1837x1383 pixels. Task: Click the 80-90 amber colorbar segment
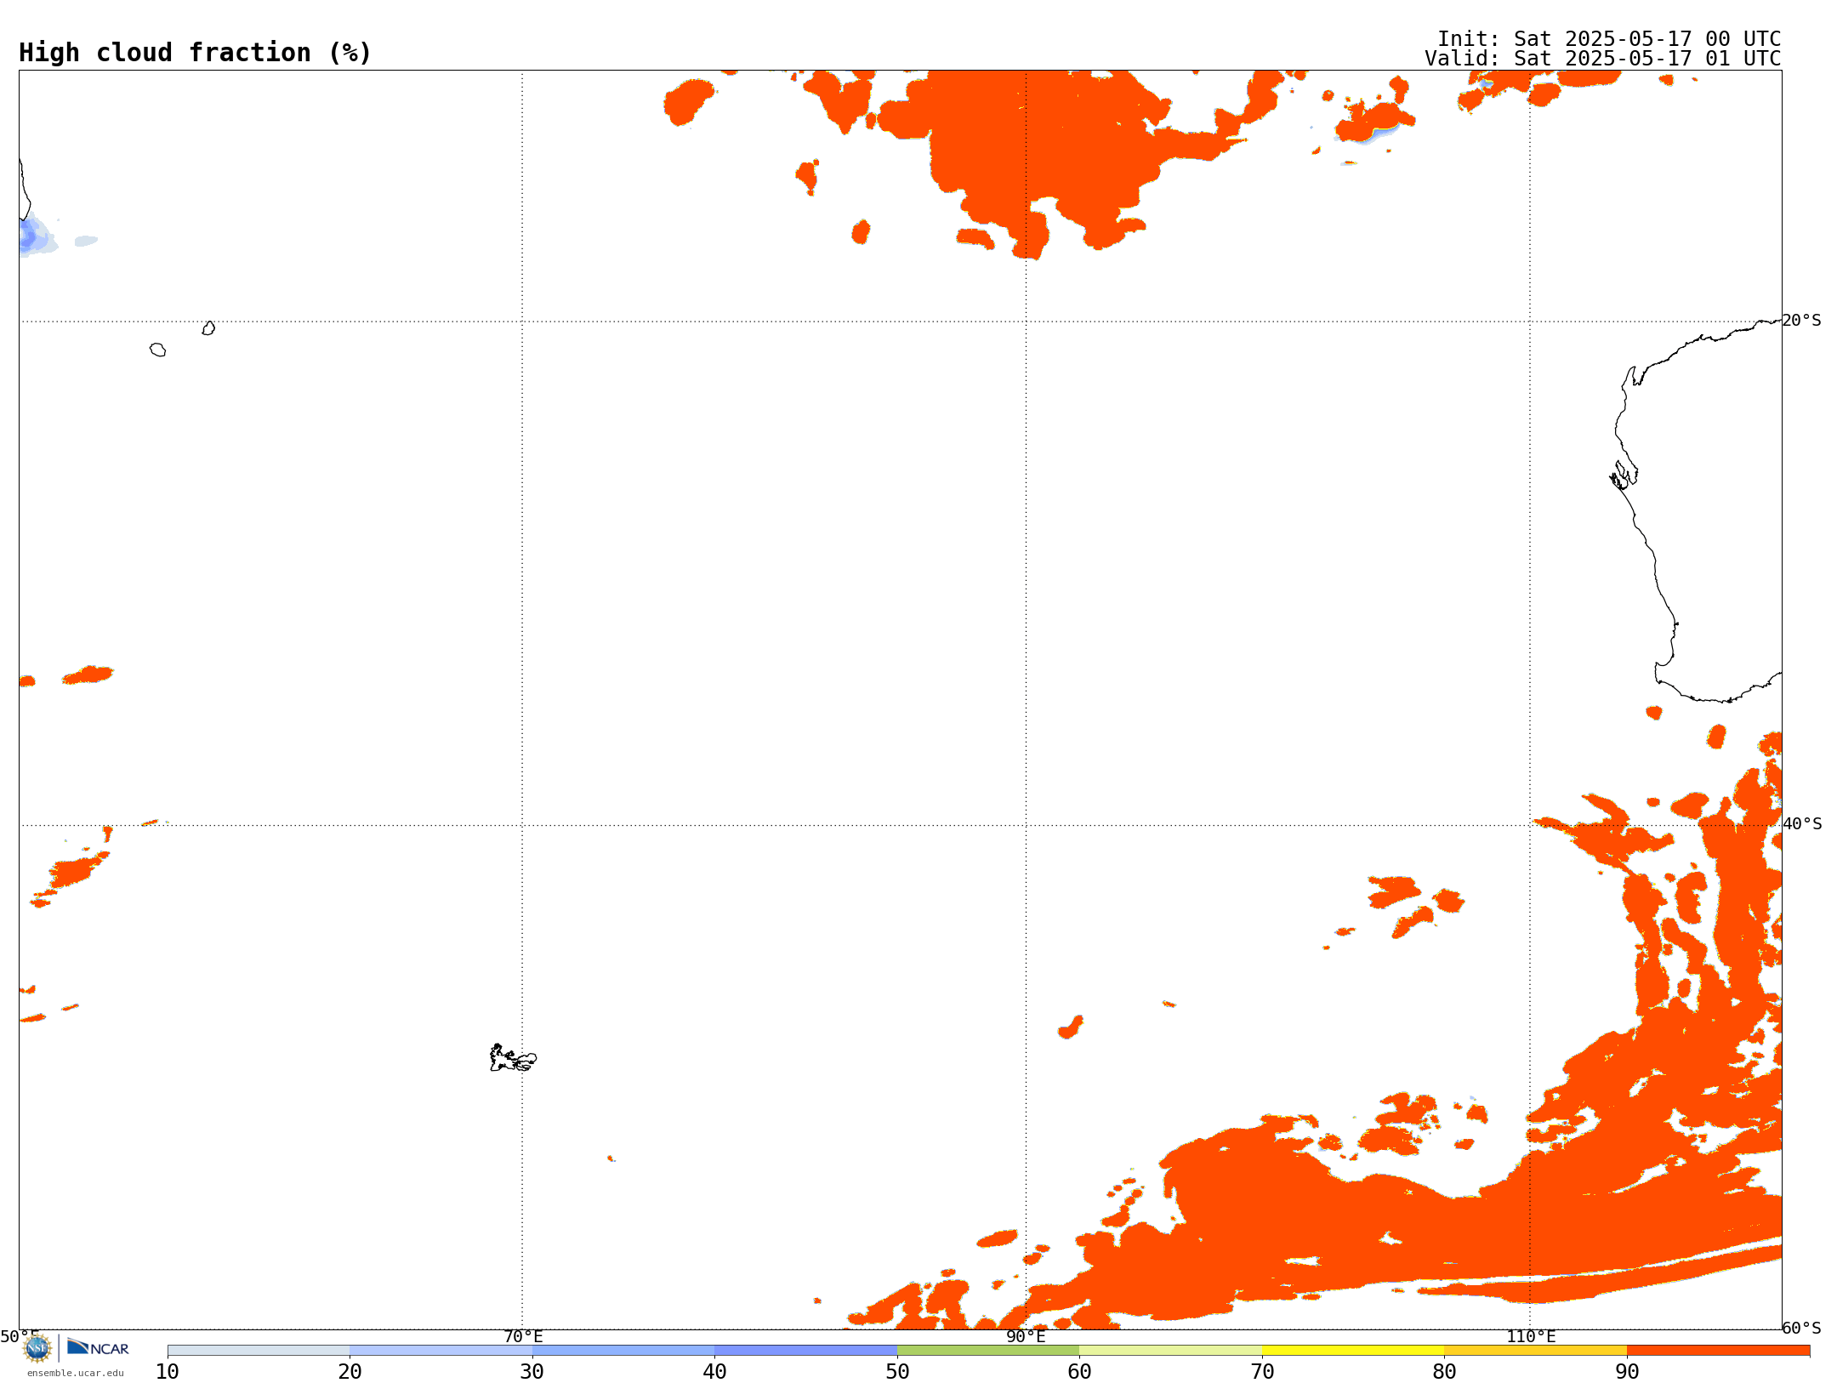click(1535, 1351)
